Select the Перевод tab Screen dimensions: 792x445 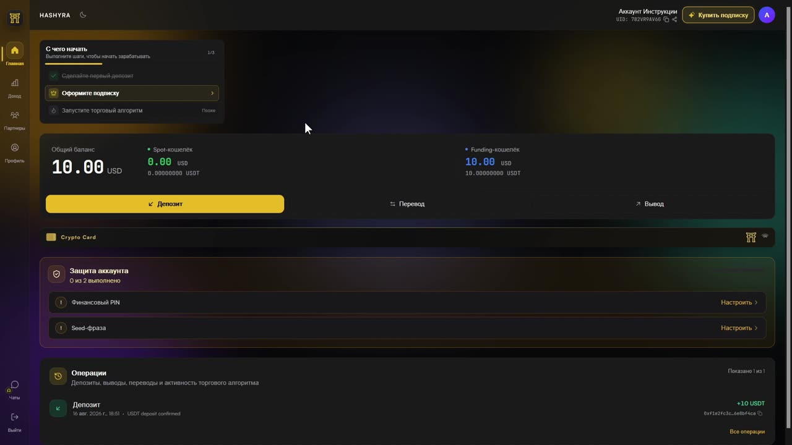[x=407, y=204]
